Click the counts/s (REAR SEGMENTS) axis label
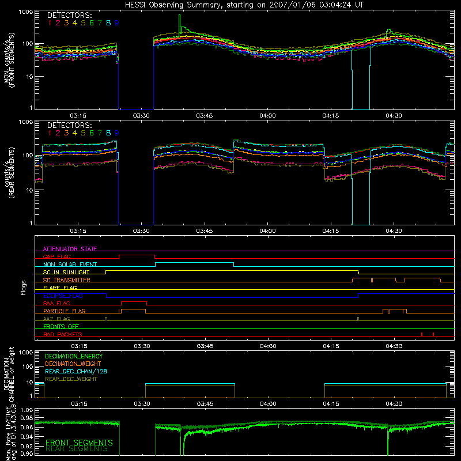The width and height of the screenshot is (461, 461). pos(9,173)
